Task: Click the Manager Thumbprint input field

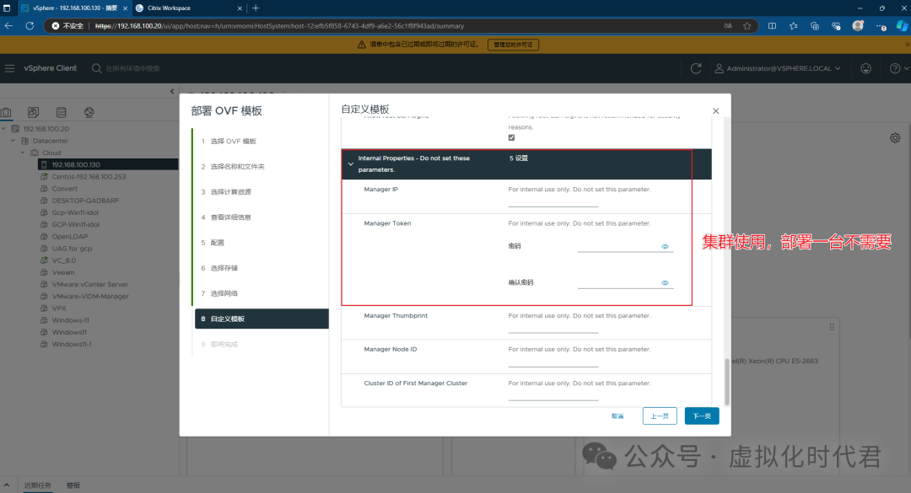Action: [553, 328]
